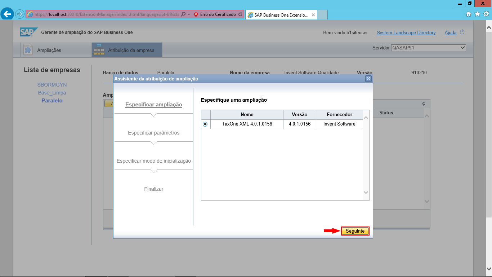Click the Fornecedor column header

point(339,114)
